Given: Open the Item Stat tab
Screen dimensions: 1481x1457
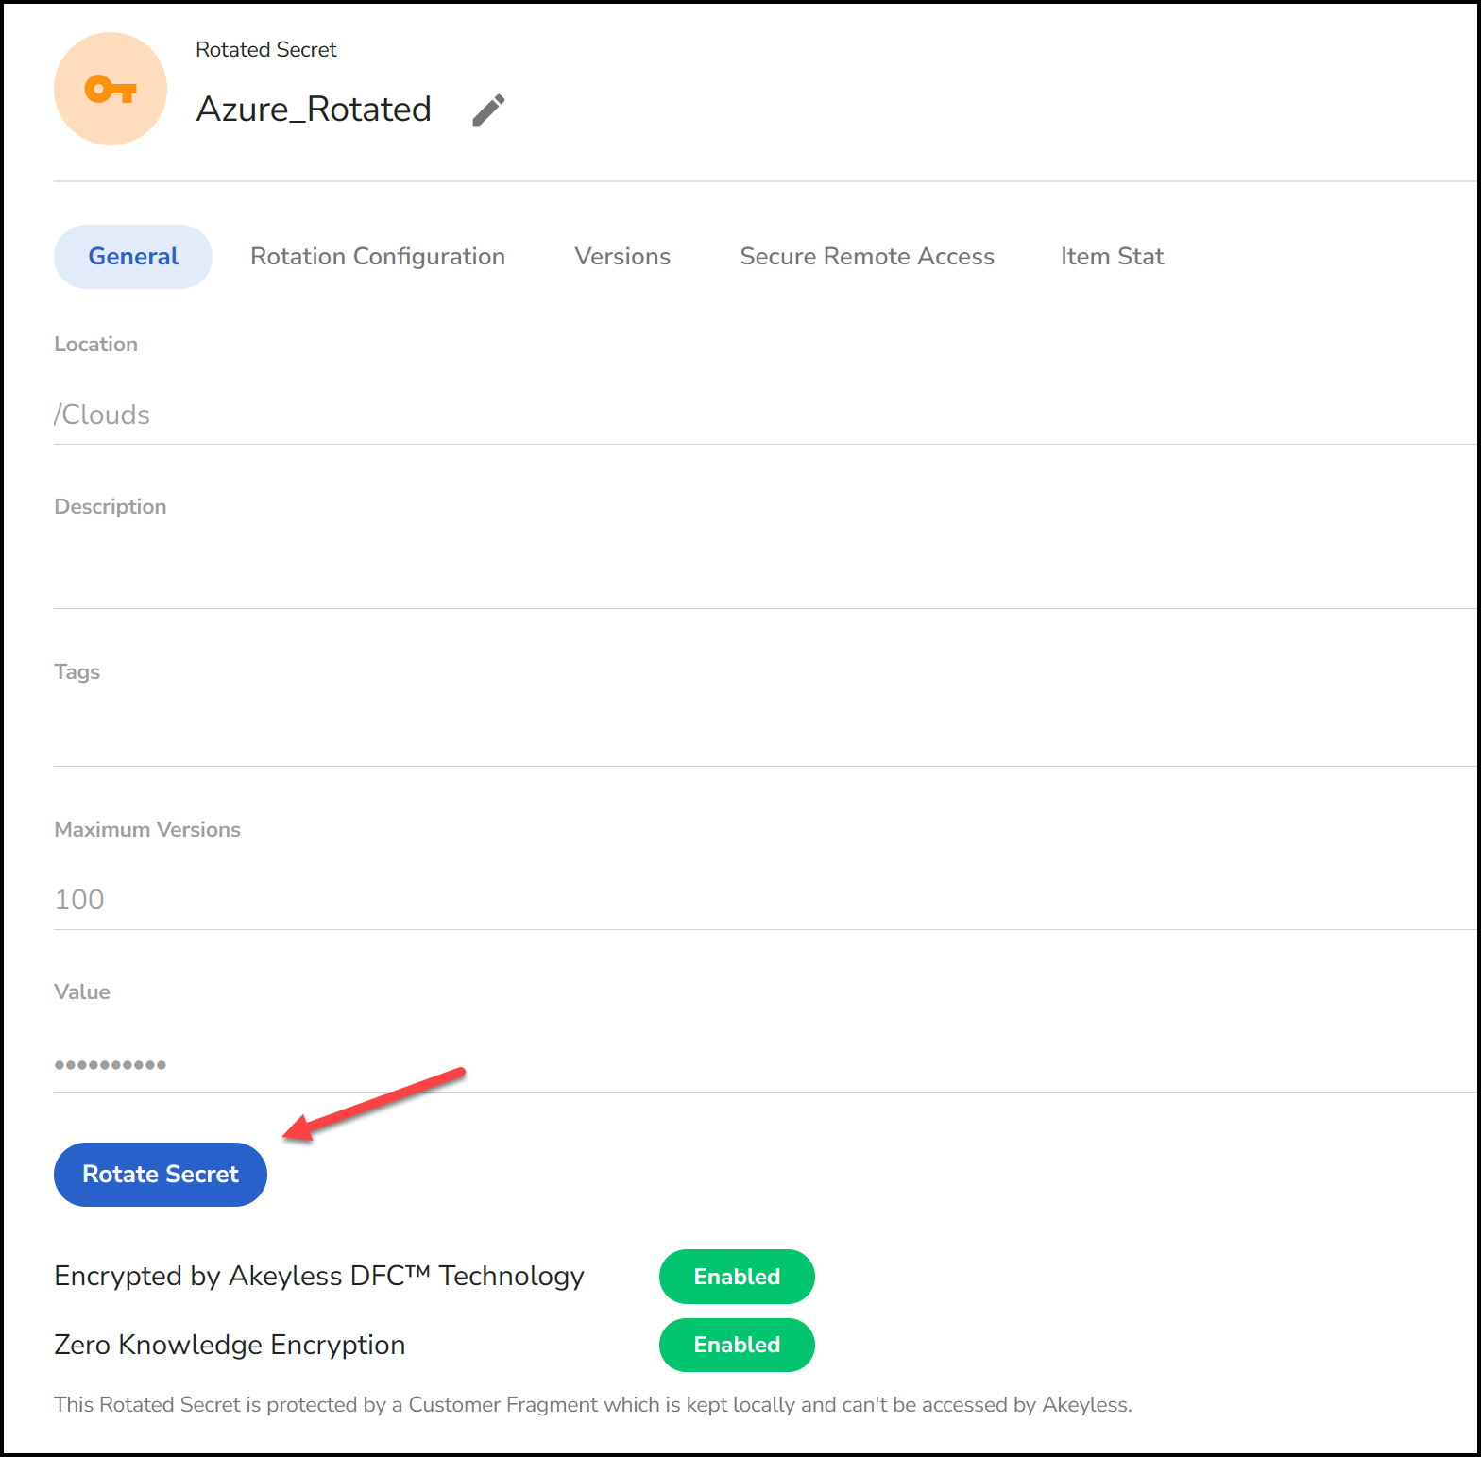Looking at the screenshot, I should (x=1112, y=256).
